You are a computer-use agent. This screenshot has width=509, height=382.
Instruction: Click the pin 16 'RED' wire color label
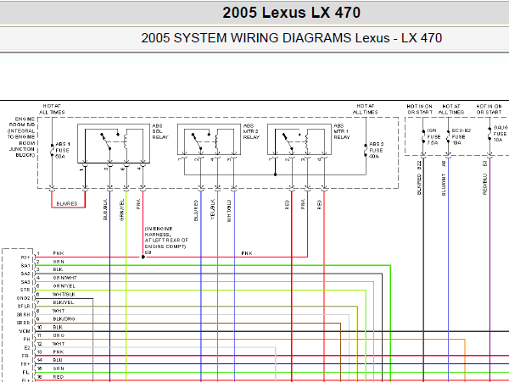click(59, 377)
